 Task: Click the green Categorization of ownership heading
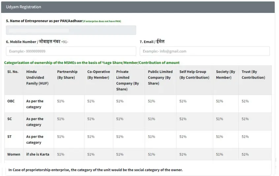tap(92, 63)
